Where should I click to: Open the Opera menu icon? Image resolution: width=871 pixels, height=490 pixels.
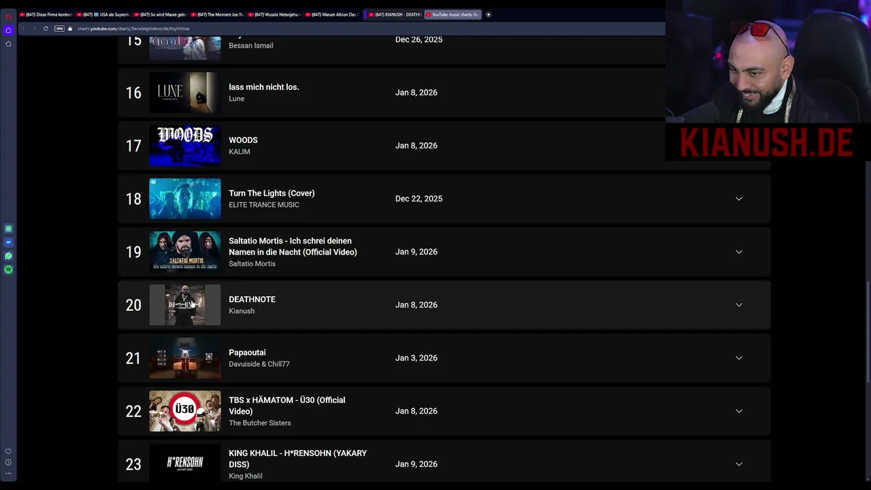[x=8, y=16]
